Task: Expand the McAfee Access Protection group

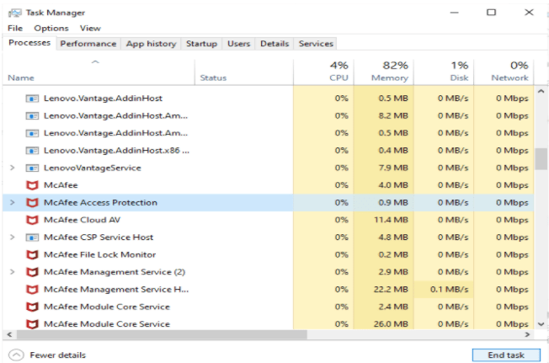Action: [13, 202]
